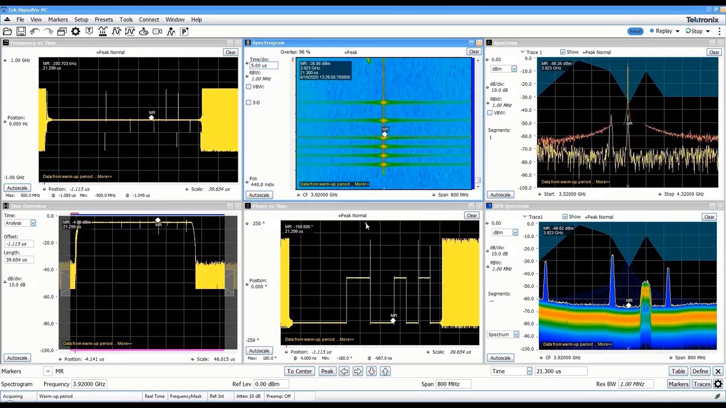Click the To Center button
This screenshot has height=408, width=726.
[x=299, y=371]
